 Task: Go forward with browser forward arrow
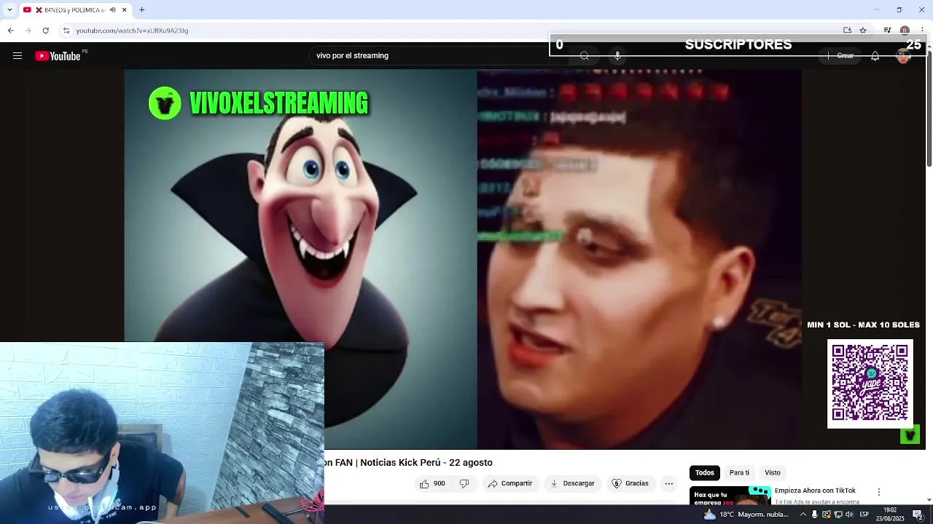pos(28,31)
